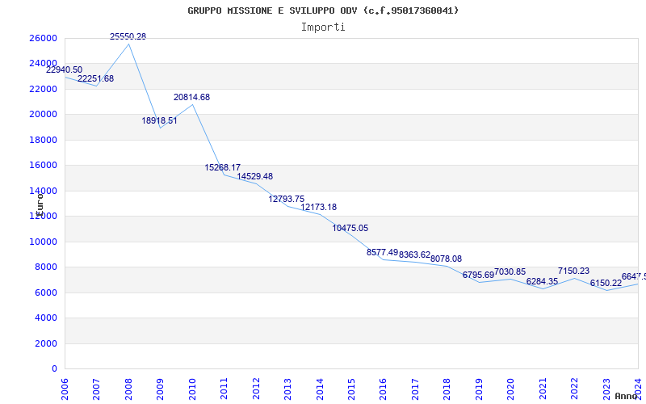Select the 25550.28 data label

point(128,36)
